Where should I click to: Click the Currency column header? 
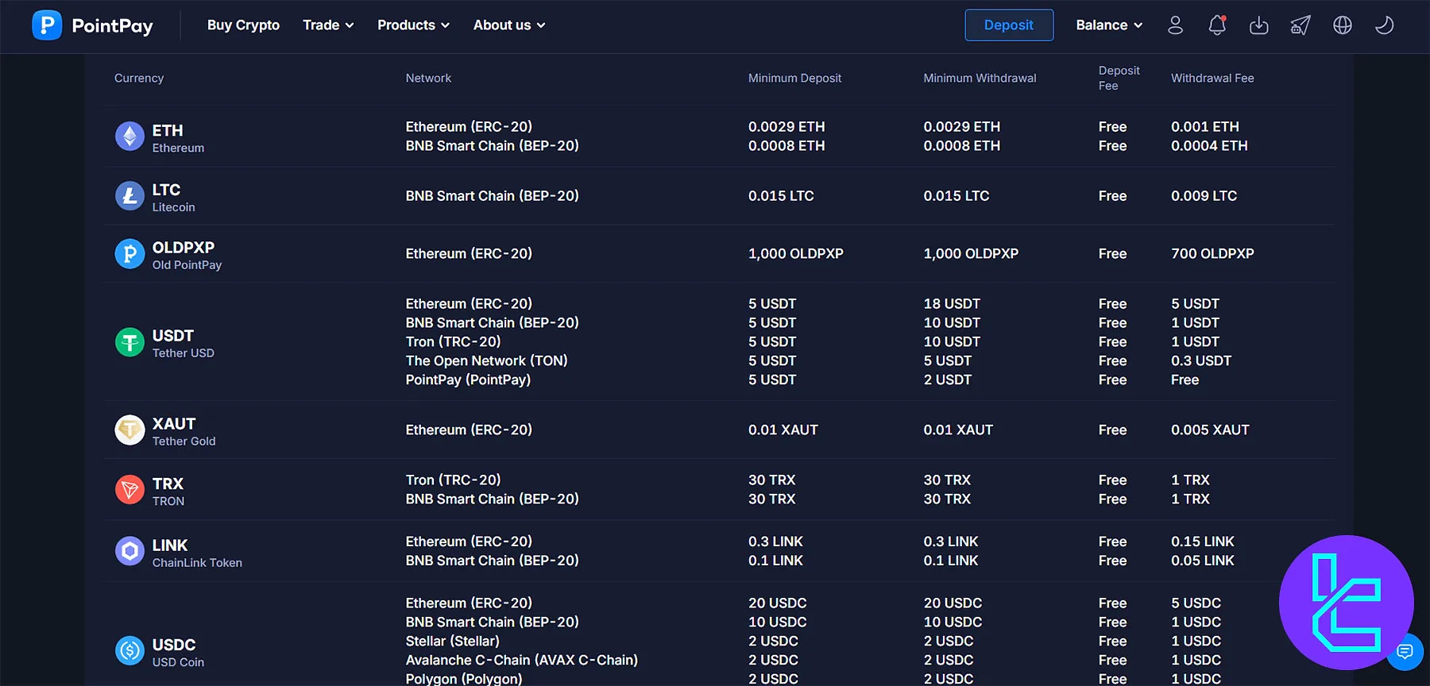[139, 78]
